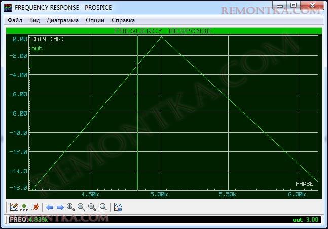
Task: Run simulation with the running man icon
Action: tap(34, 207)
